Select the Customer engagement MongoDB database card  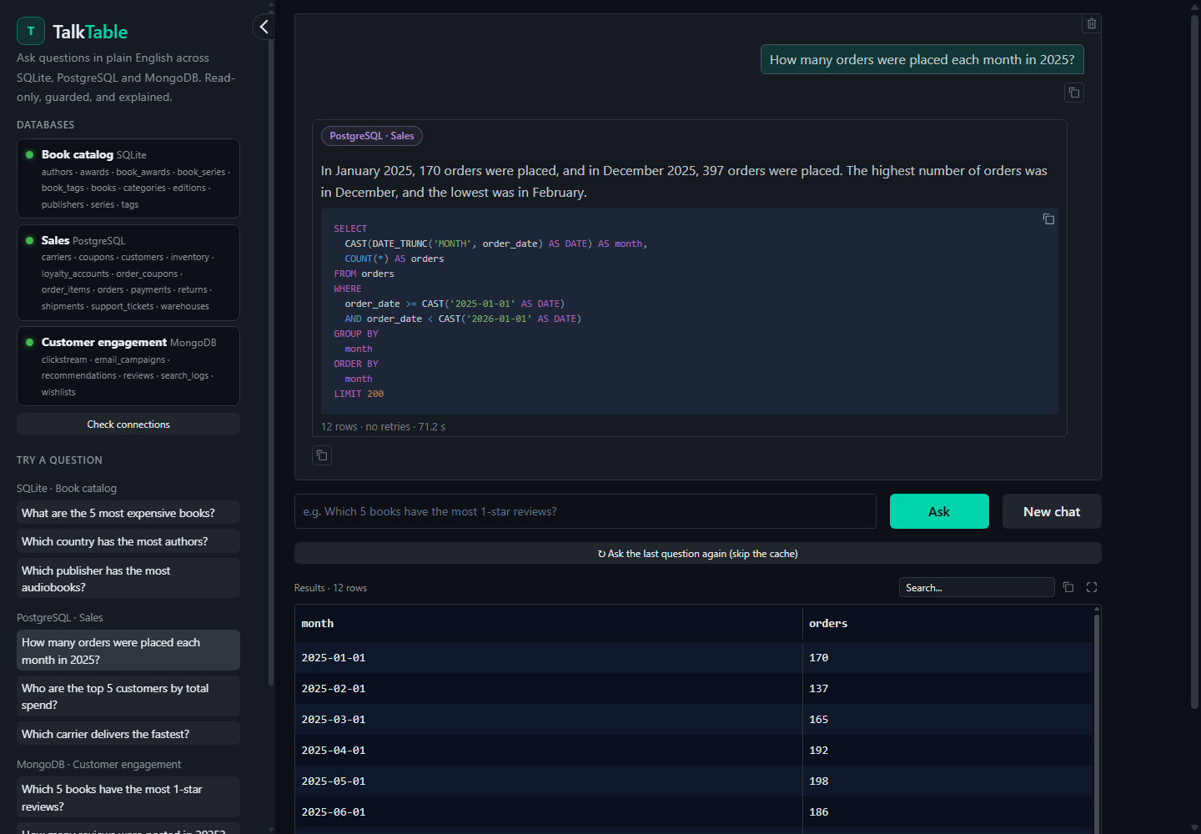point(128,366)
